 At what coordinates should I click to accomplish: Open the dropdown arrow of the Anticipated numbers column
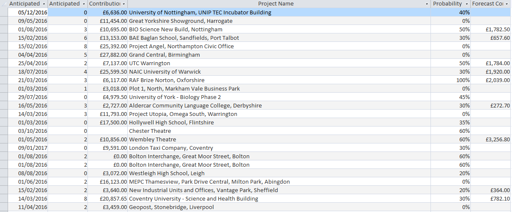click(x=84, y=4)
